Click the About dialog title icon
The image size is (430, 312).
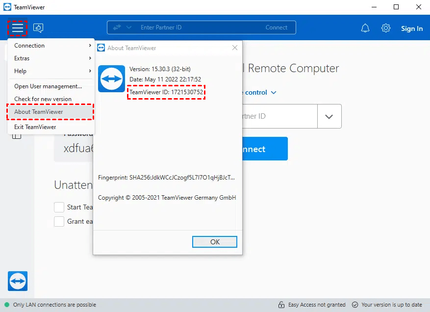tap(101, 48)
